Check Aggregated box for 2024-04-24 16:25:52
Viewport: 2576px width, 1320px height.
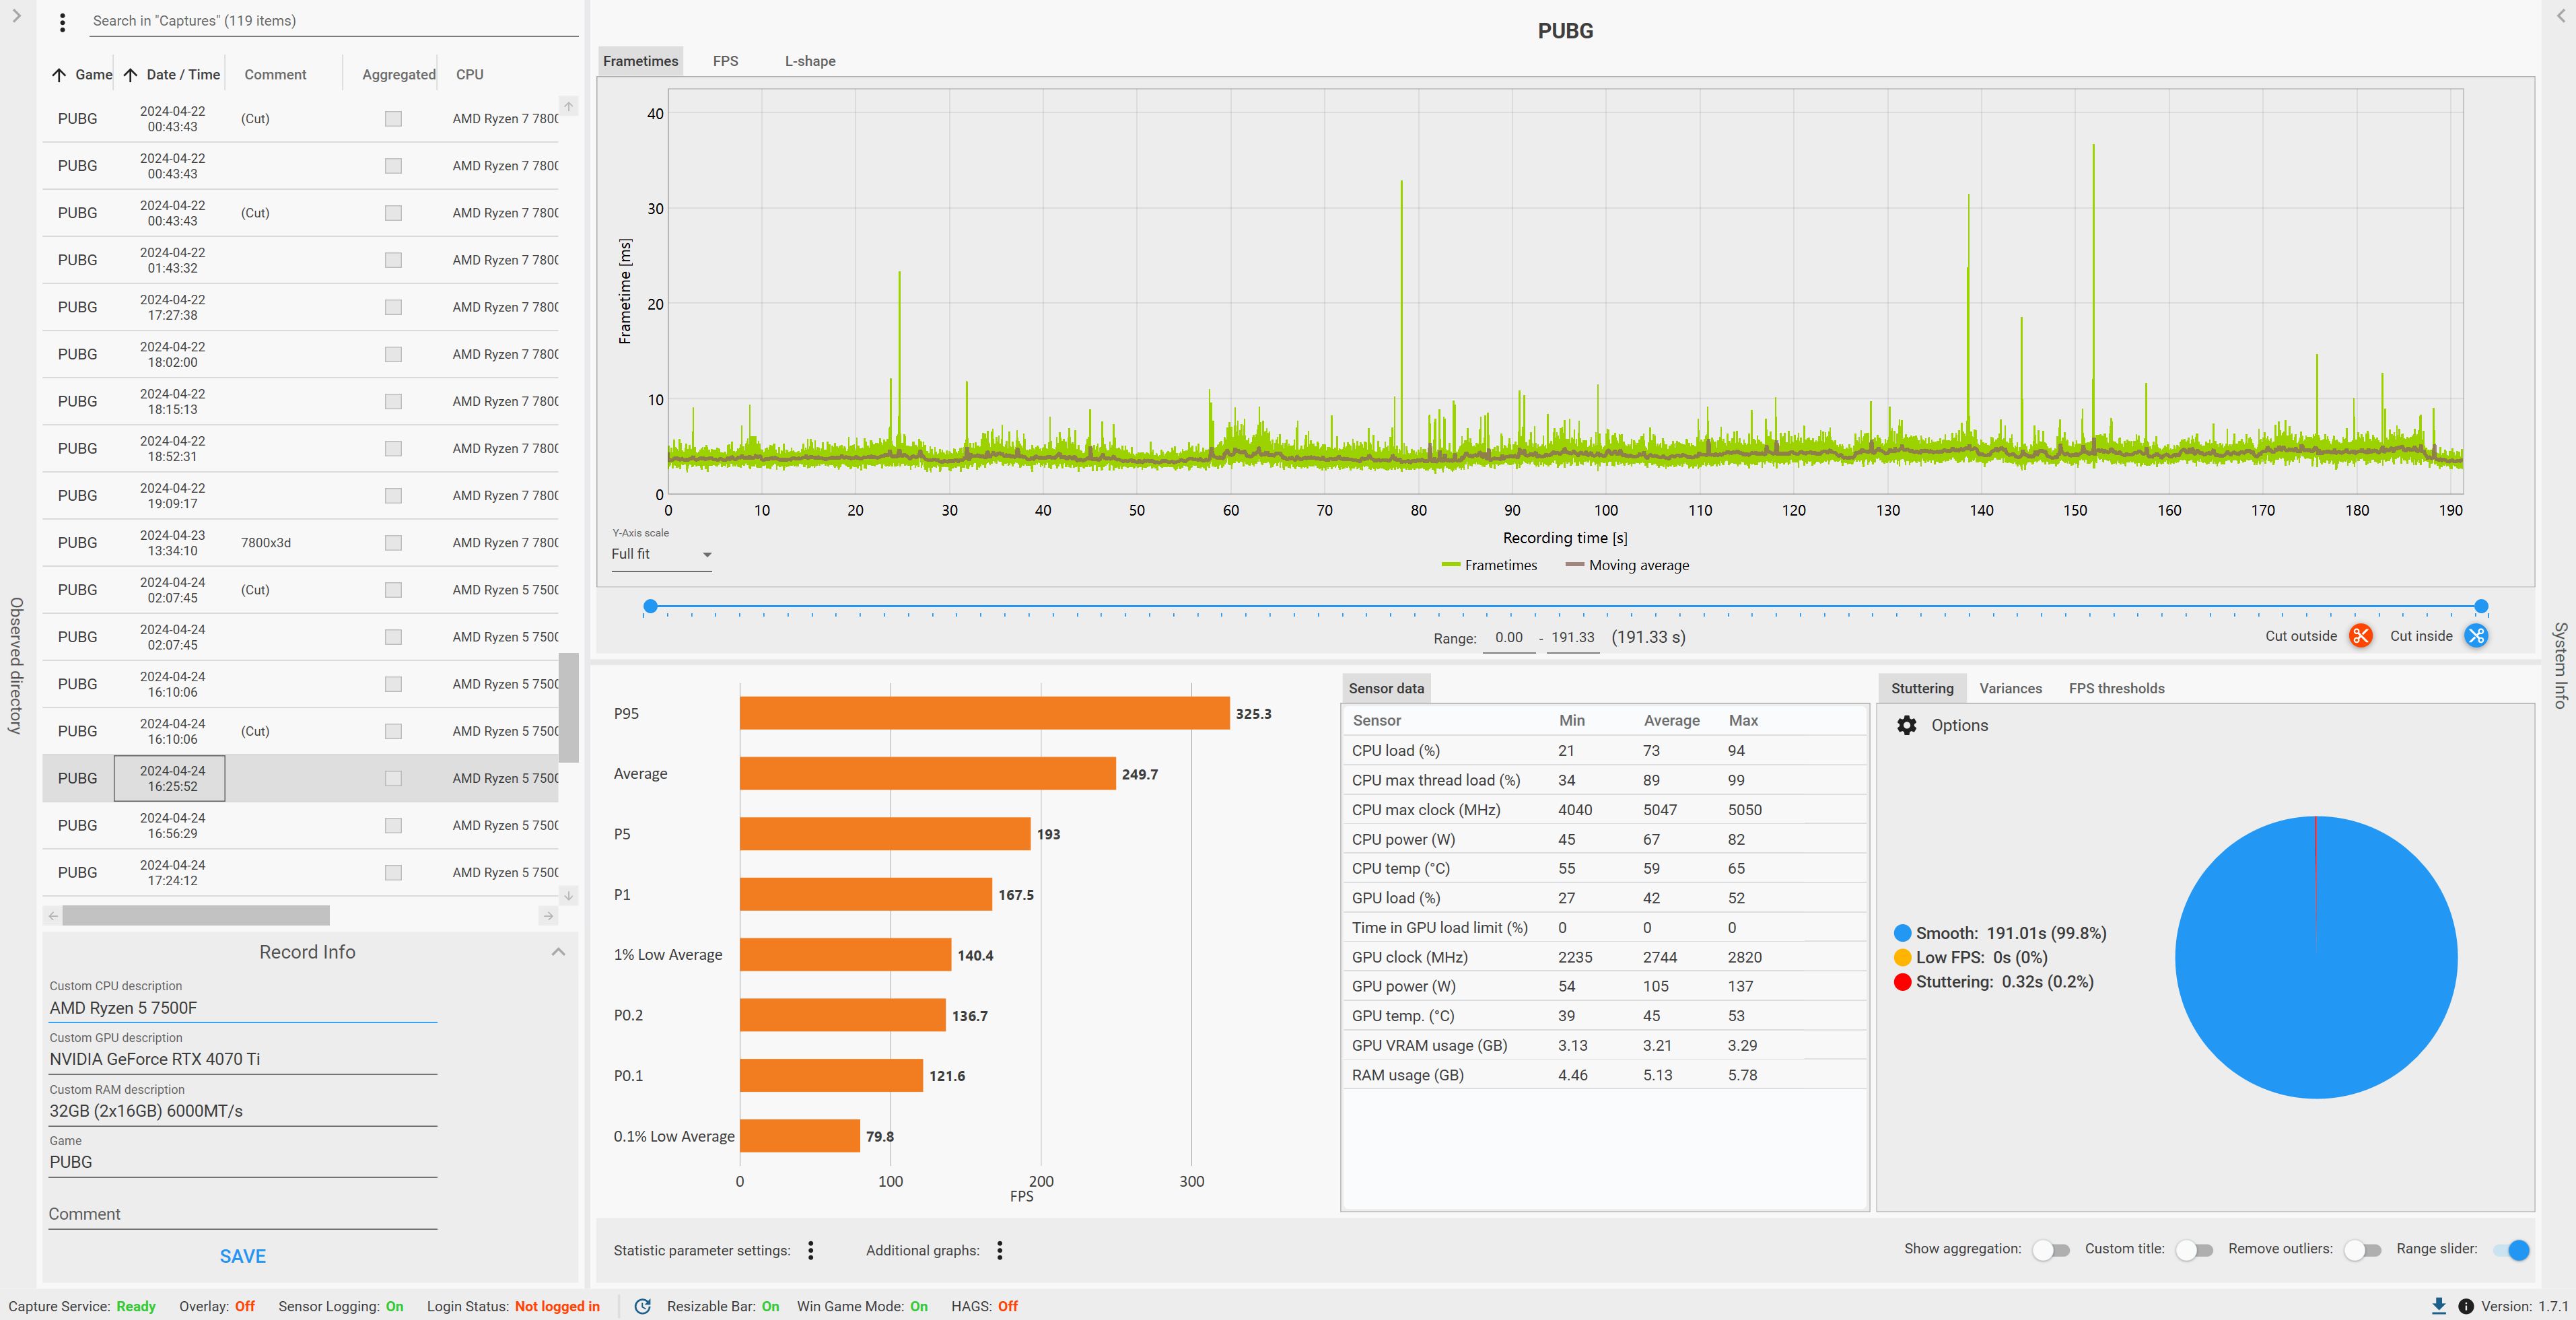[x=393, y=778]
